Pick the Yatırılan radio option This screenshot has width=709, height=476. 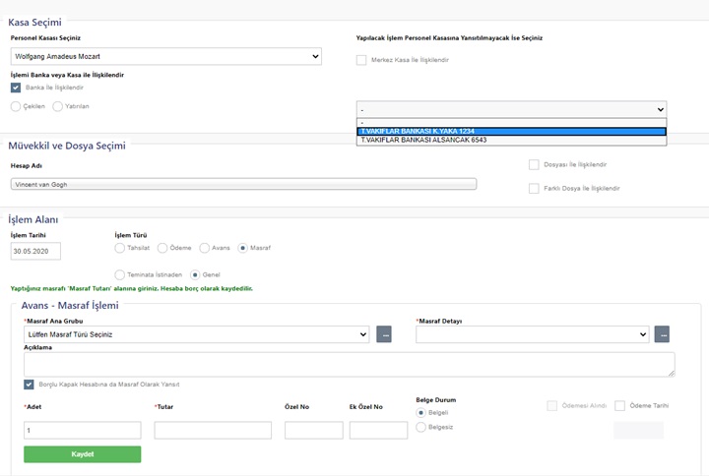(x=58, y=106)
